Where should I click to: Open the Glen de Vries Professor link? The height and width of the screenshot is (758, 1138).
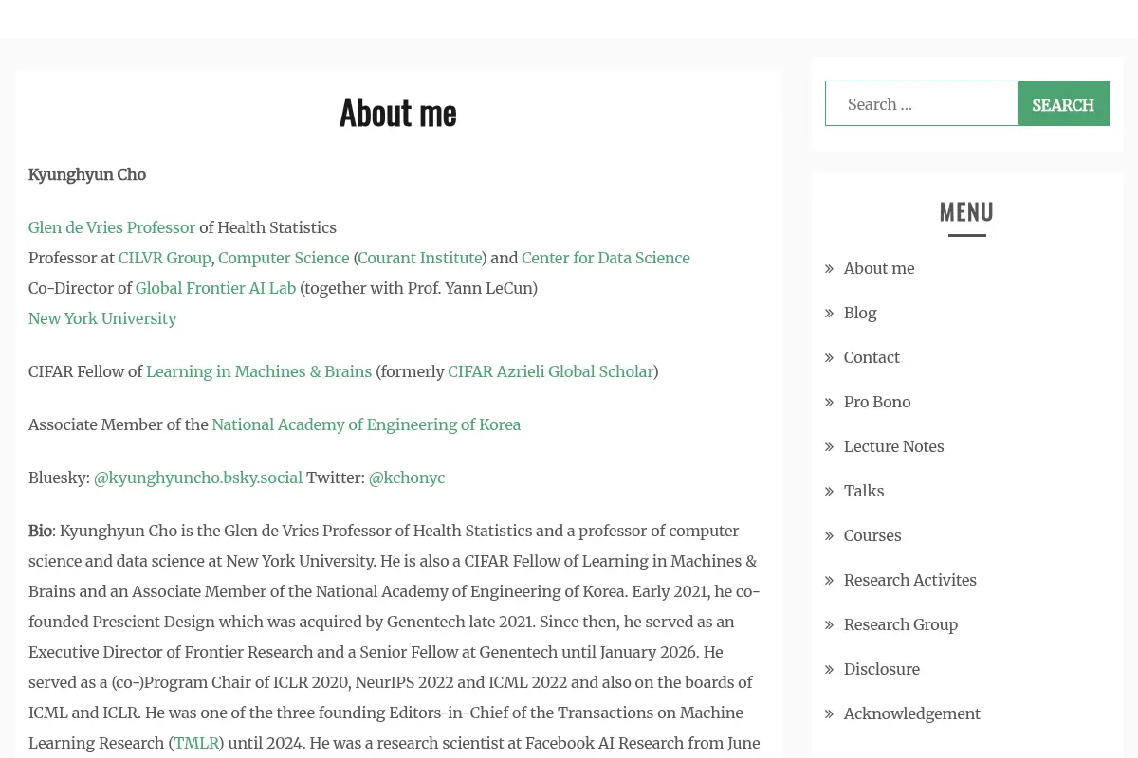pyautogui.click(x=112, y=227)
